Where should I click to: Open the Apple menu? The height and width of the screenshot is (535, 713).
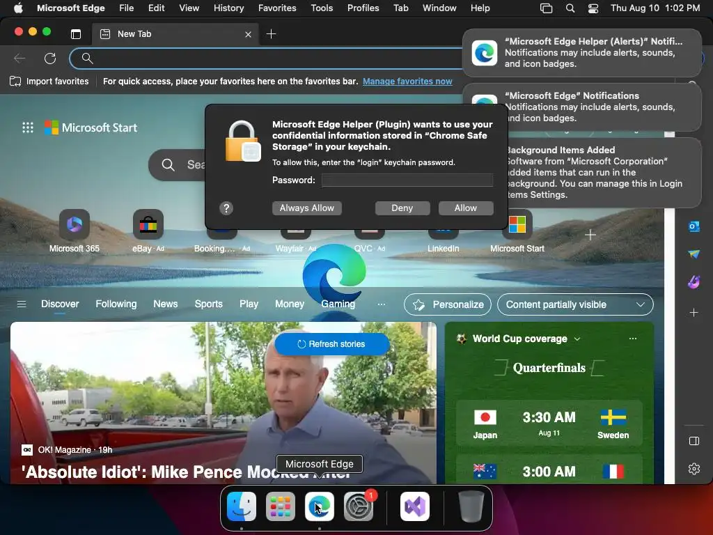tap(18, 8)
